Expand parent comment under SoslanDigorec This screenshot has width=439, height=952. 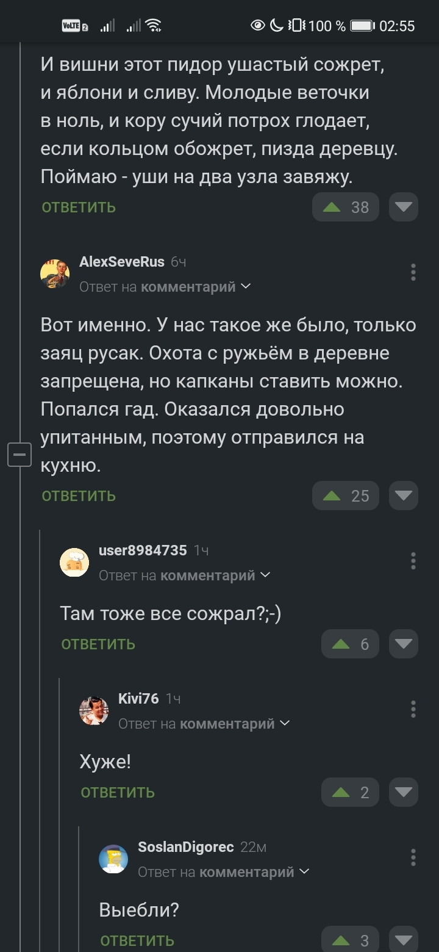click(224, 872)
